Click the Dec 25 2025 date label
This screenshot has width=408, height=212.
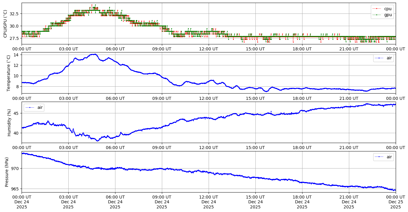pyautogui.click(x=395, y=204)
